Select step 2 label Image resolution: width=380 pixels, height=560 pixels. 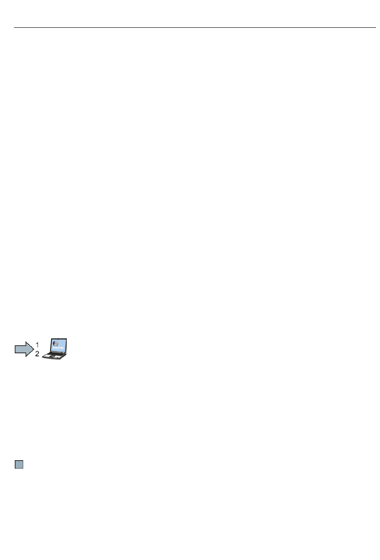37,354
